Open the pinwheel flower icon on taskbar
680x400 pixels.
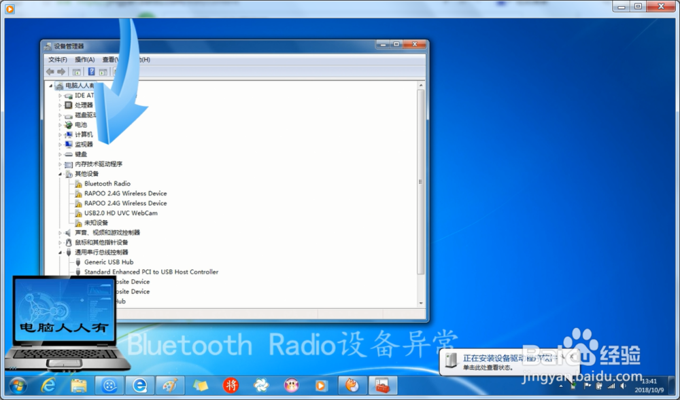pyautogui.click(x=261, y=385)
